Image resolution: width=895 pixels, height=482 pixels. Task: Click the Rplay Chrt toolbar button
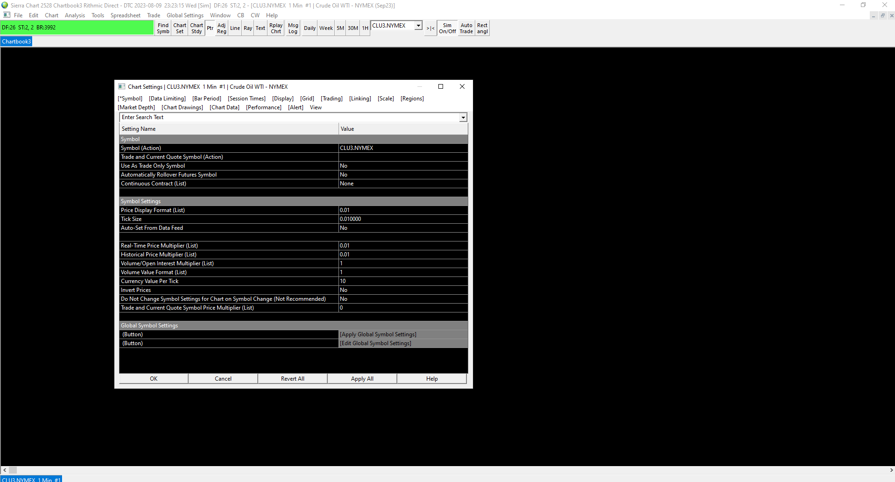[x=276, y=28]
